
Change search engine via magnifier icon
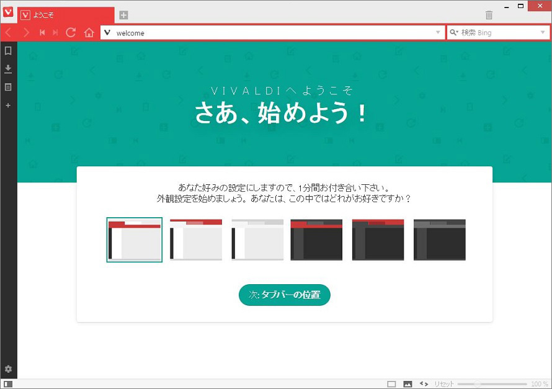click(454, 32)
